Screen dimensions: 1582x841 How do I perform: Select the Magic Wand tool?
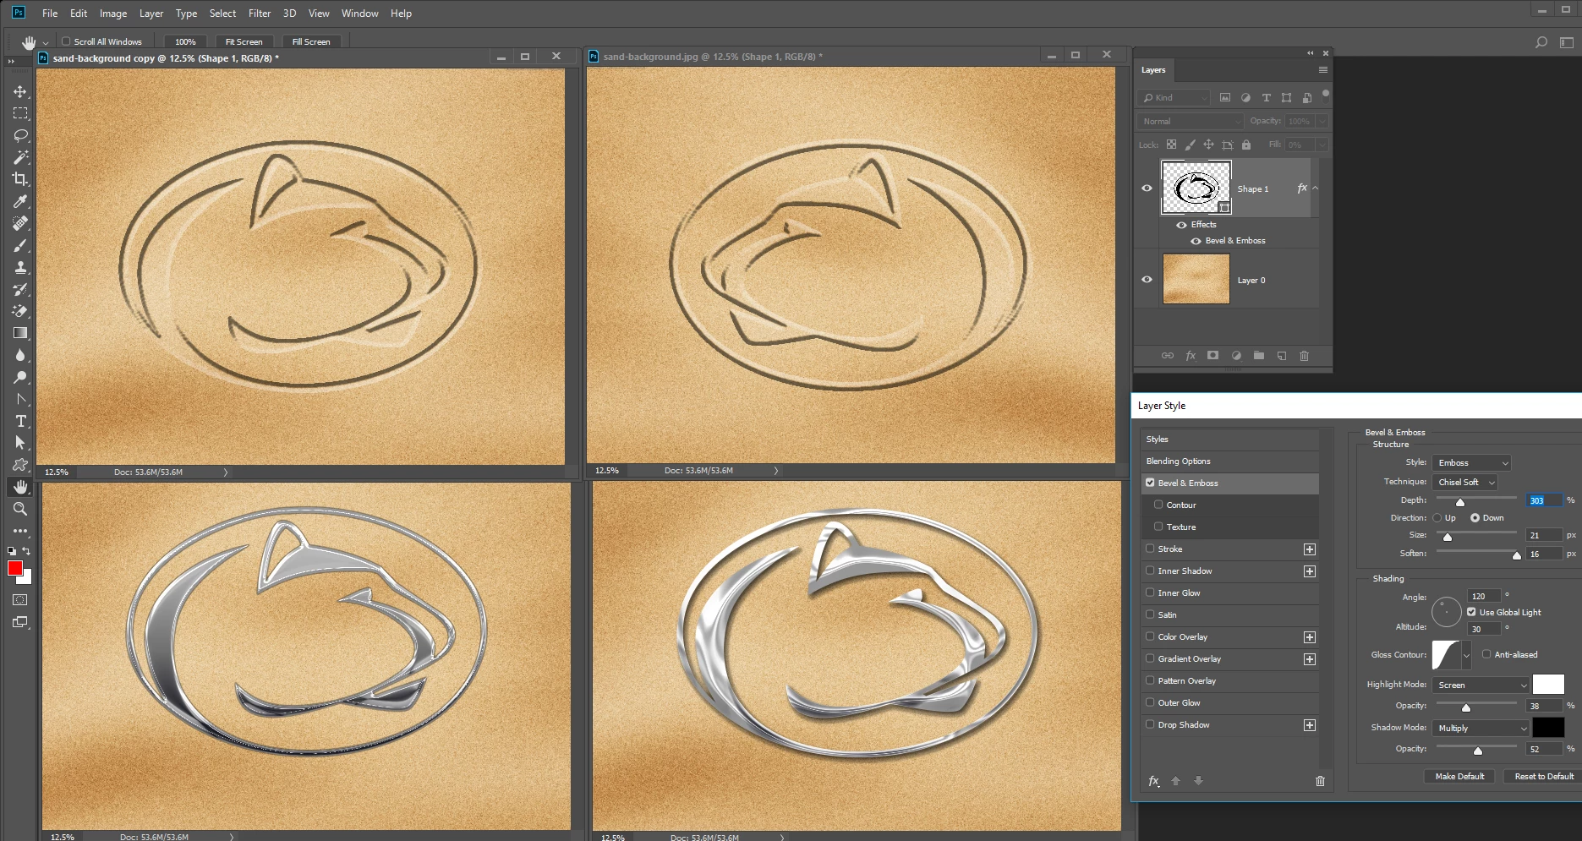coord(20,157)
